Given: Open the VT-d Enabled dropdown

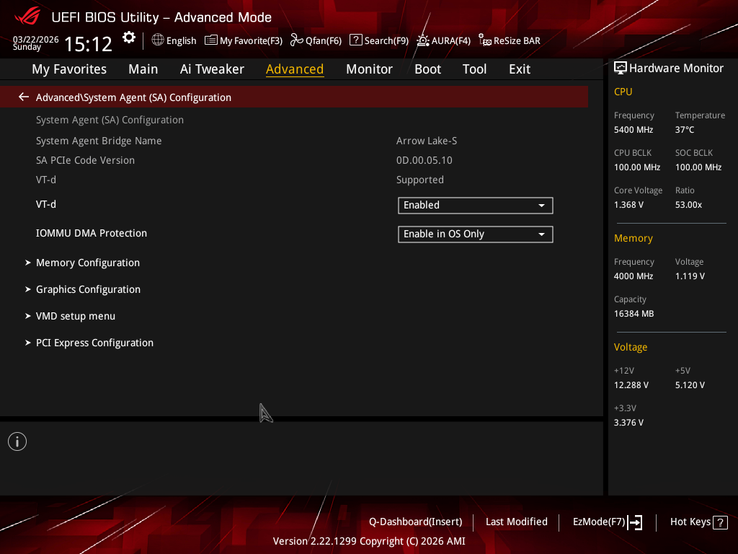Looking at the screenshot, I should pyautogui.click(x=476, y=206).
